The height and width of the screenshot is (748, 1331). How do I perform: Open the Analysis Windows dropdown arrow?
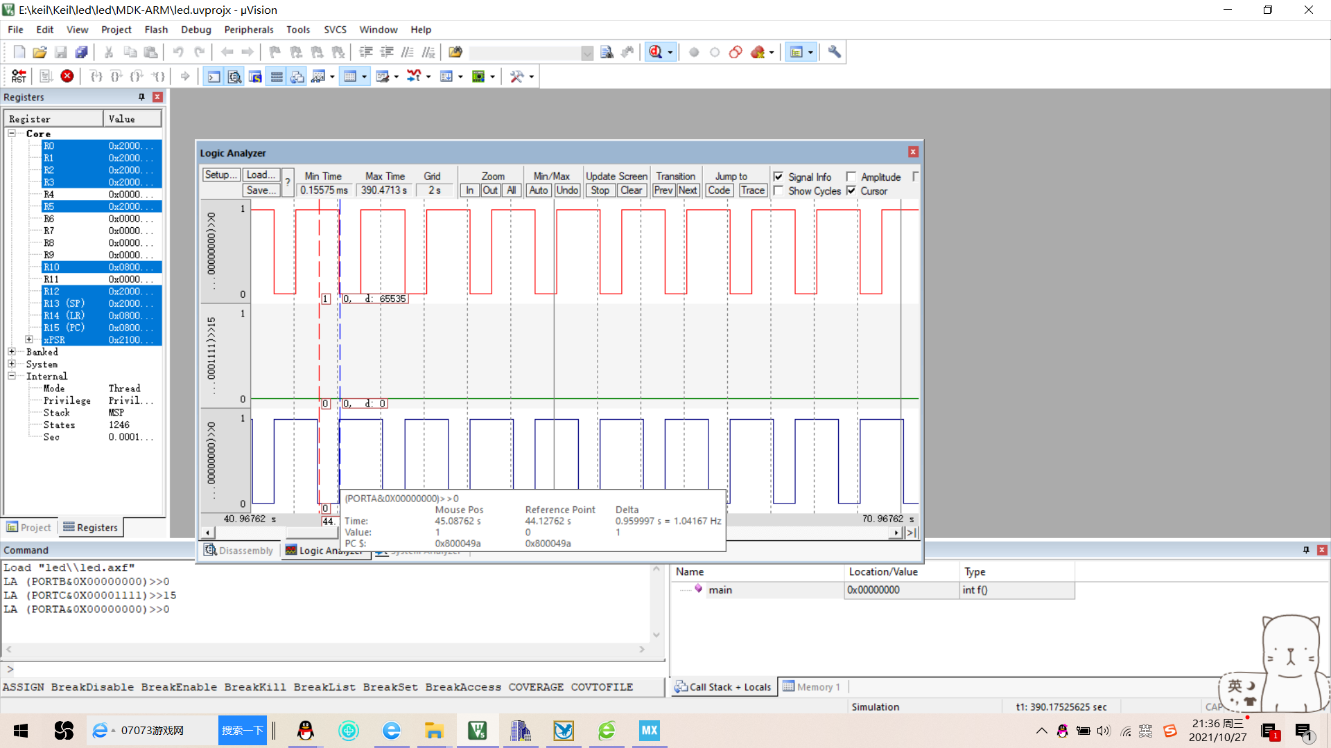(428, 77)
